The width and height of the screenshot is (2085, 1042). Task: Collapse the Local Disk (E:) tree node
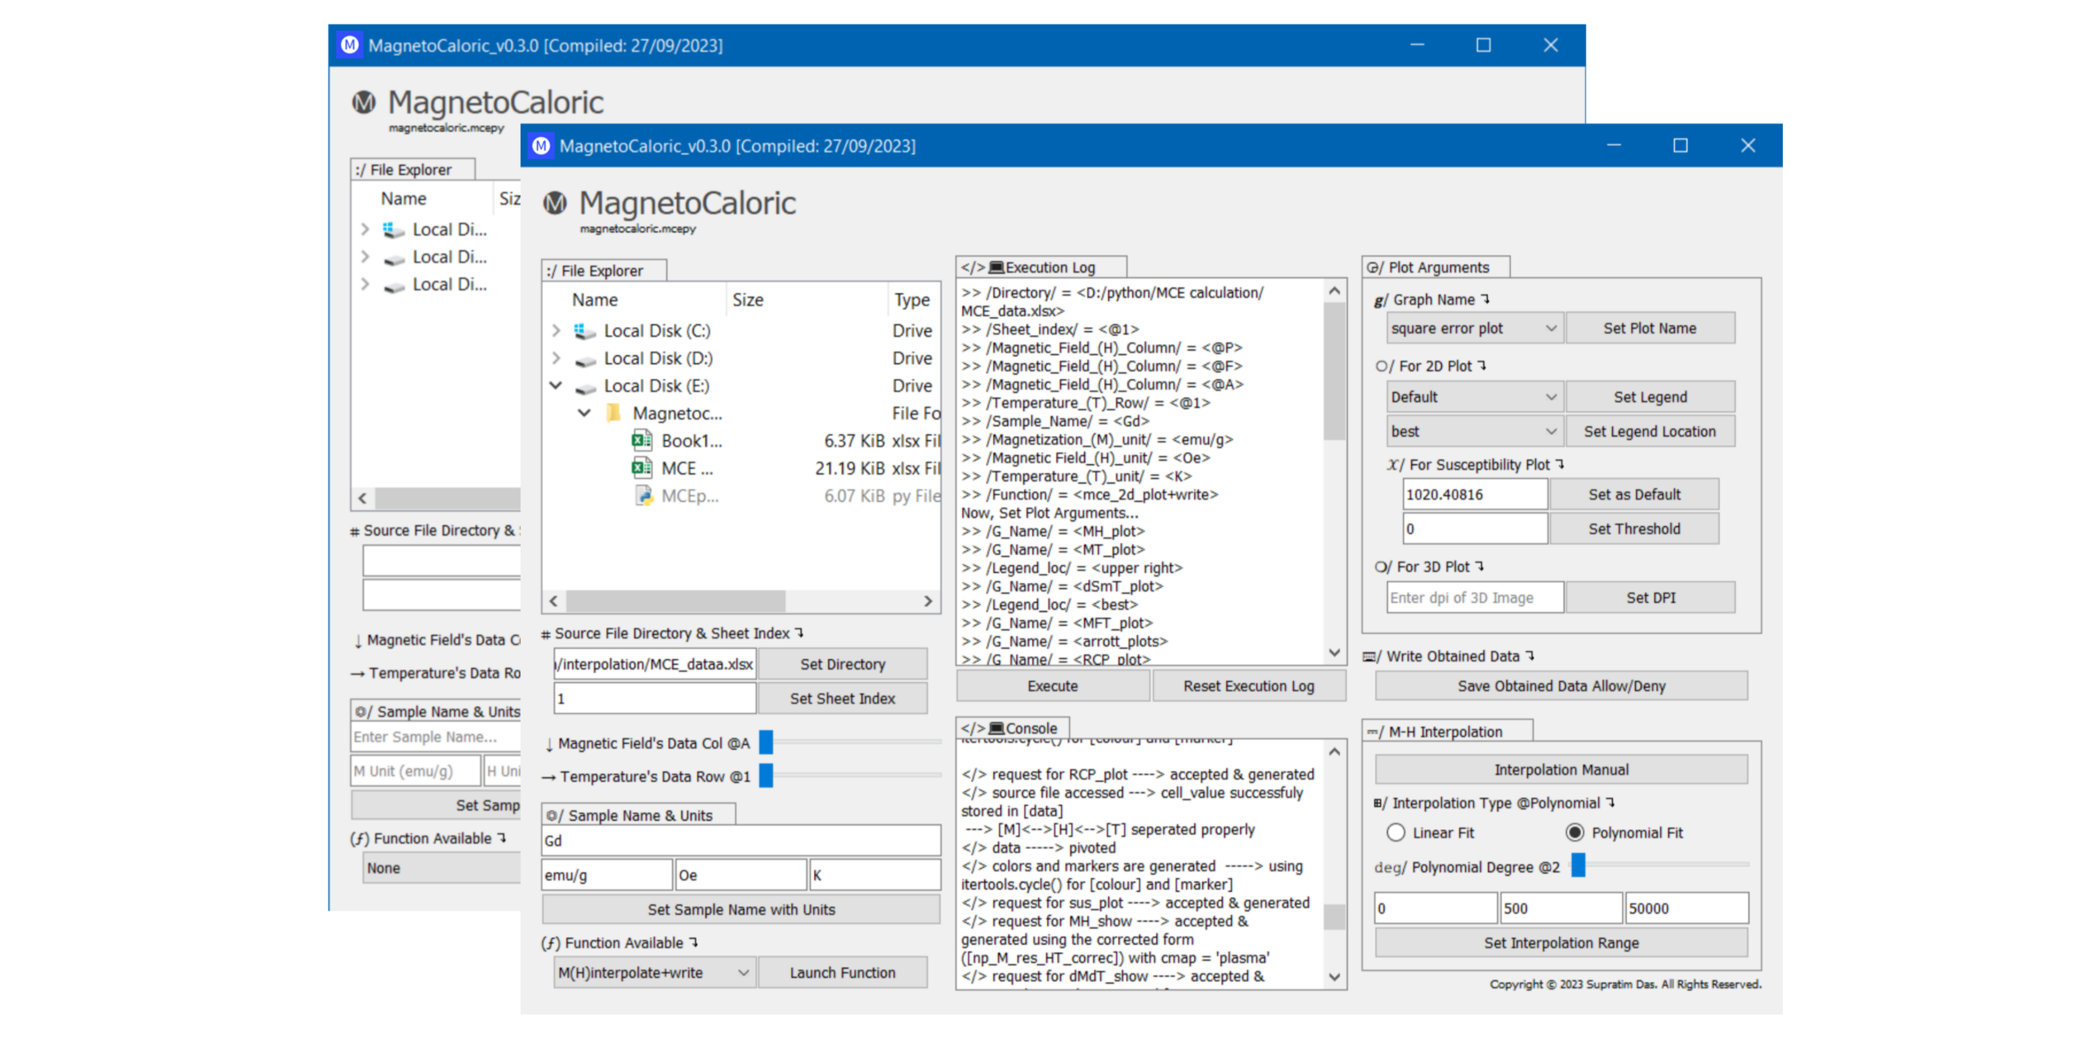pos(555,386)
